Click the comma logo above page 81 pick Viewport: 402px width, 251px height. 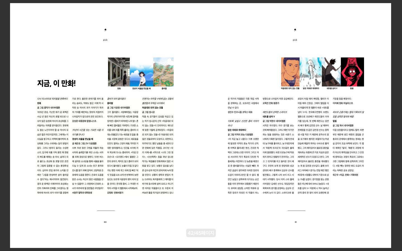pyautogui.click(x=295, y=30)
